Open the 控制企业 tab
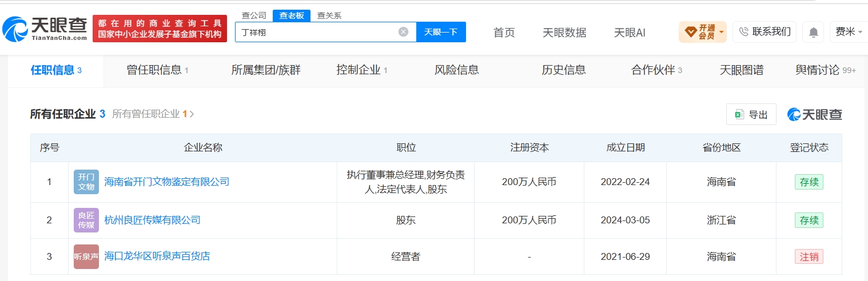Image resolution: width=868 pixels, height=281 pixels. (x=362, y=70)
